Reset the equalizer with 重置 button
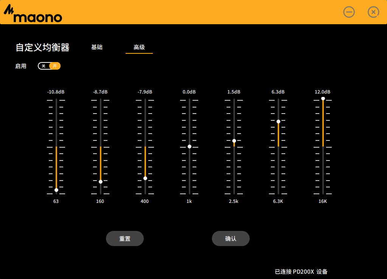Image resolution: width=387 pixels, height=279 pixels. [125, 238]
